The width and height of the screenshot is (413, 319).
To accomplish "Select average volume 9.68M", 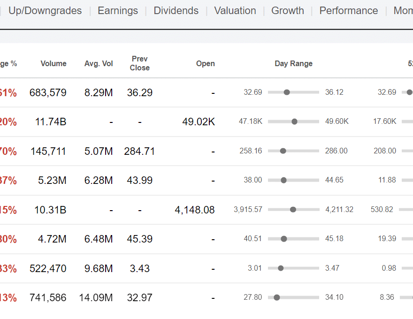I will [99, 269].
